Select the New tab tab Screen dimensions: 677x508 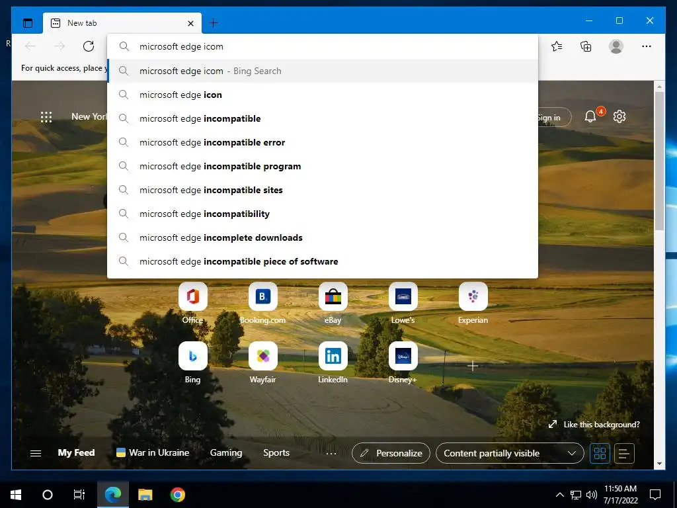point(122,23)
